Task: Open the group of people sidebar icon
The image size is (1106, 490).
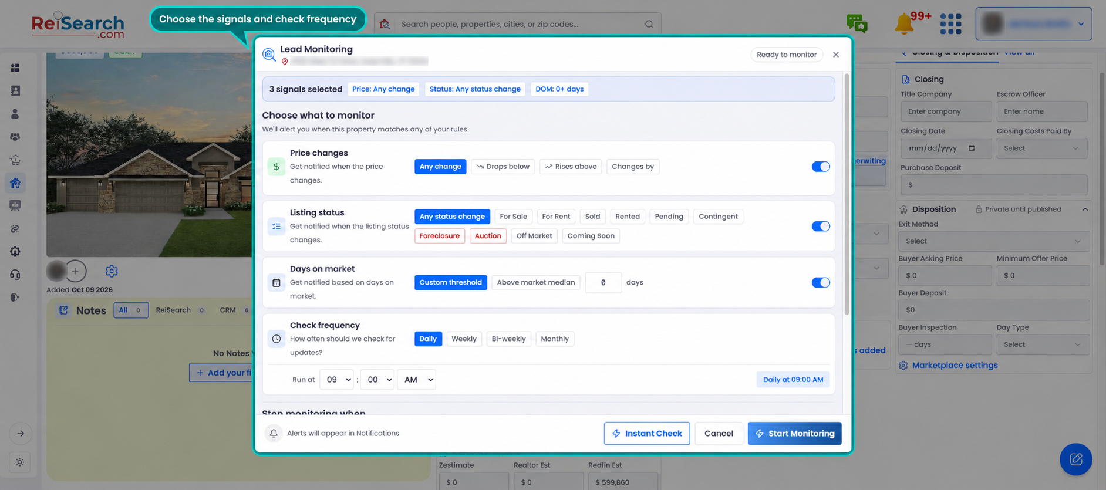Action: pyautogui.click(x=15, y=137)
